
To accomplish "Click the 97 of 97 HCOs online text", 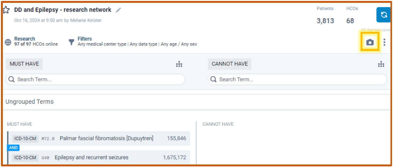I will pos(36,44).
